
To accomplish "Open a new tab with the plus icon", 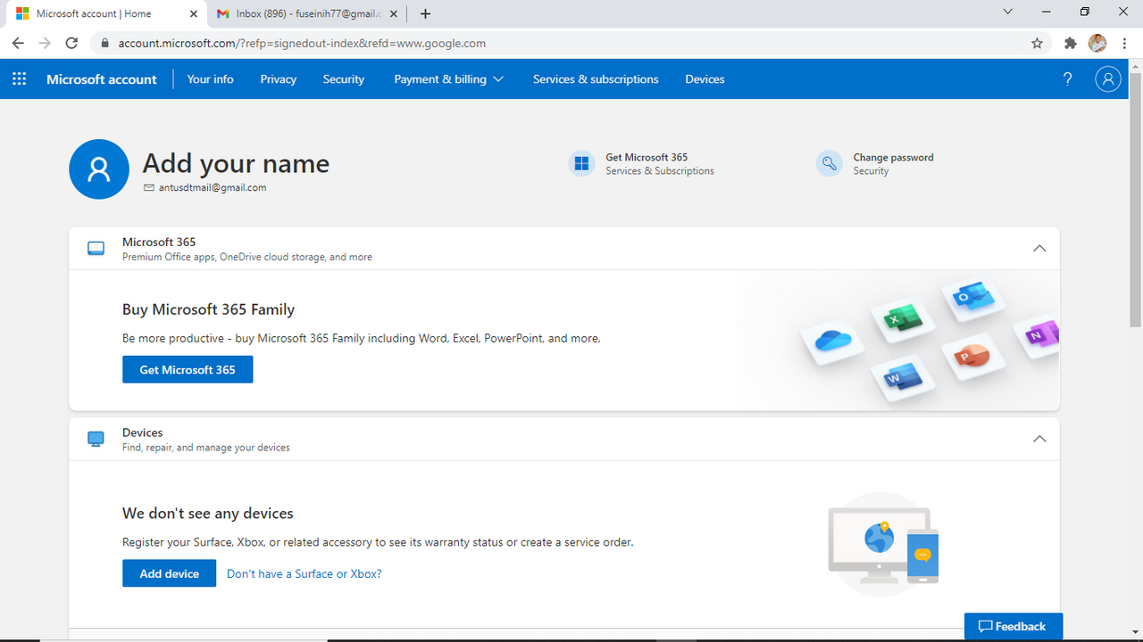I will coord(425,13).
